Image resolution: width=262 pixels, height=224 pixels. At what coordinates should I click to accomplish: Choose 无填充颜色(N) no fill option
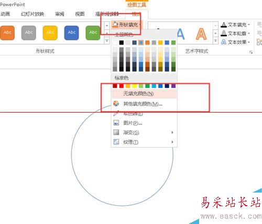[144, 94]
